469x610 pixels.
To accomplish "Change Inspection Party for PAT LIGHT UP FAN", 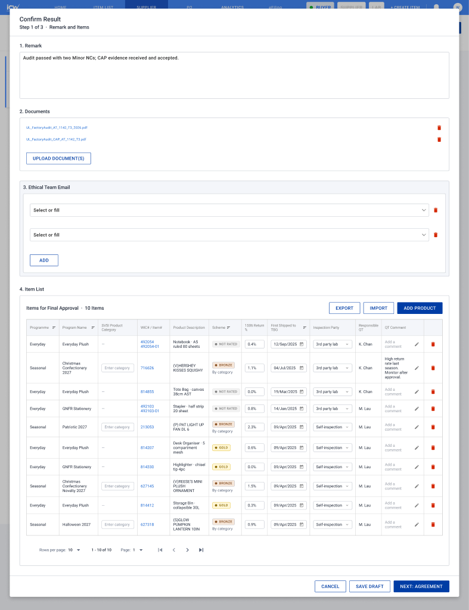I will pos(333,427).
